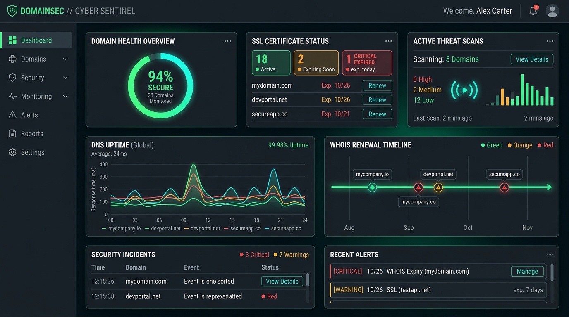569x317 pixels.
Task: Click the 2 Medium threat count
Action: point(428,90)
